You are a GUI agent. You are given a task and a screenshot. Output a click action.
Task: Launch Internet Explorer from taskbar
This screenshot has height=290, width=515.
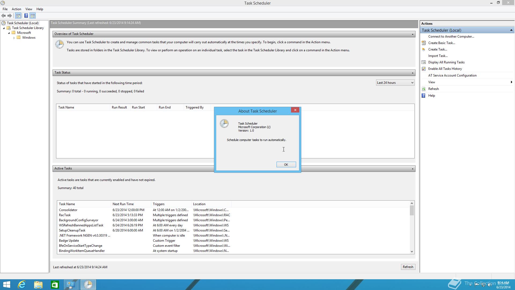click(x=22, y=285)
